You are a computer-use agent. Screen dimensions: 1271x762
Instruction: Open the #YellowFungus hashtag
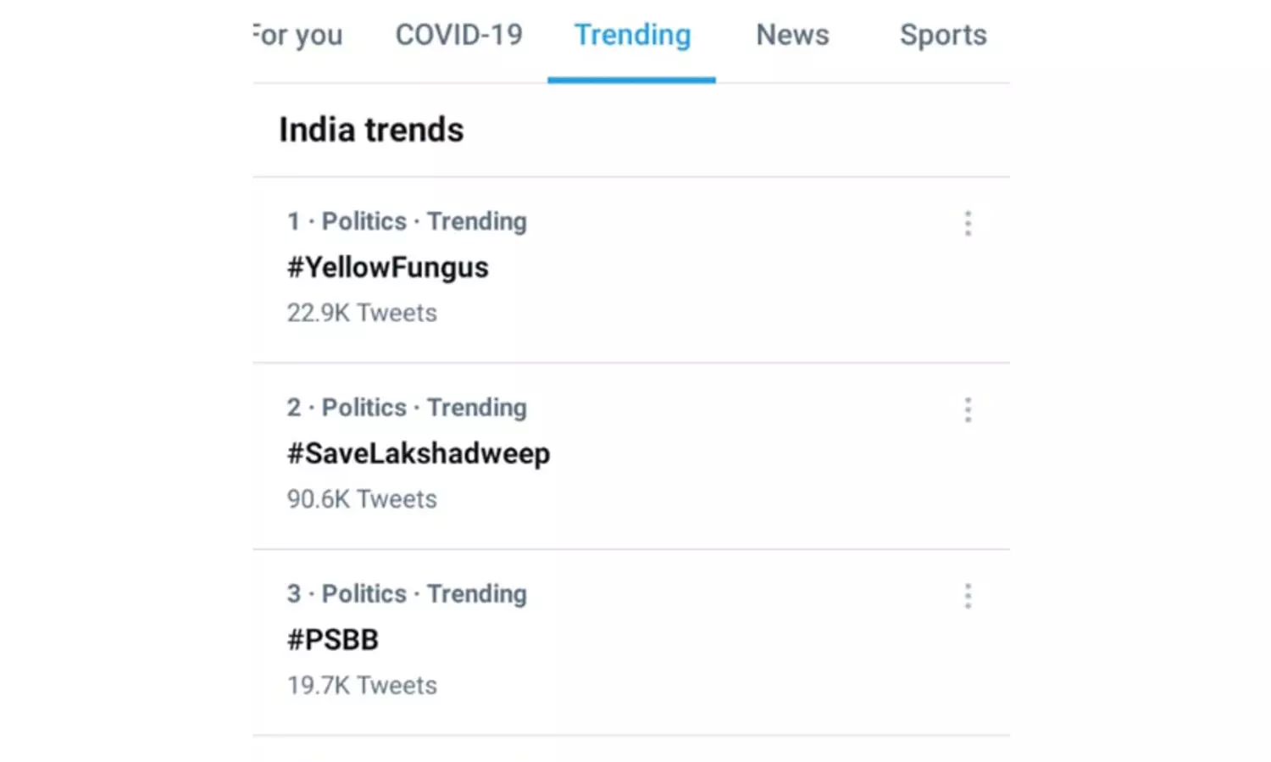coord(387,268)
